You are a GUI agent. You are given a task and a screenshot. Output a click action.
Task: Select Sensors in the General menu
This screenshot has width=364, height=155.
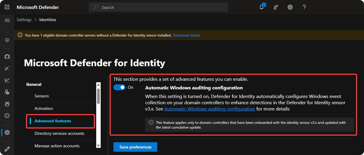(42, 96)
